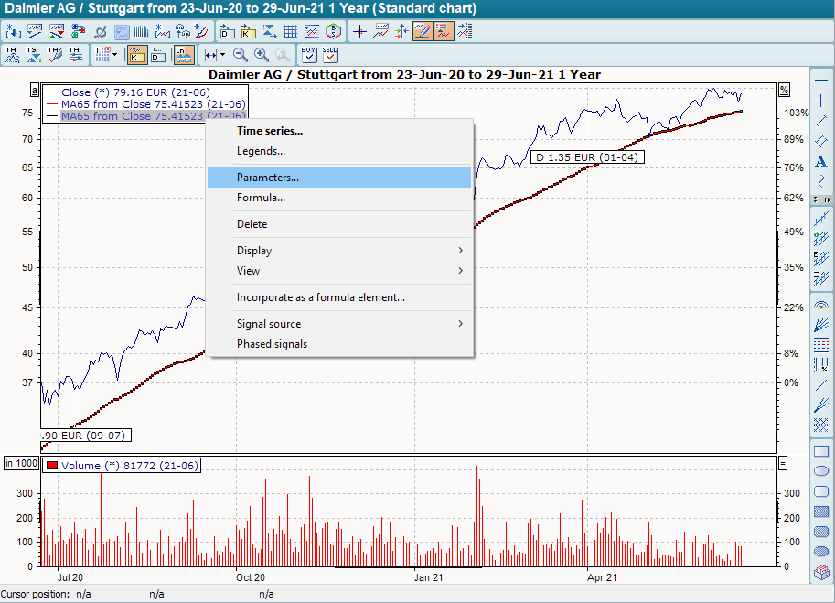Choose Parameters... from the context menu
This screenshot has width=835, height=603.
(x=339, y=178)
